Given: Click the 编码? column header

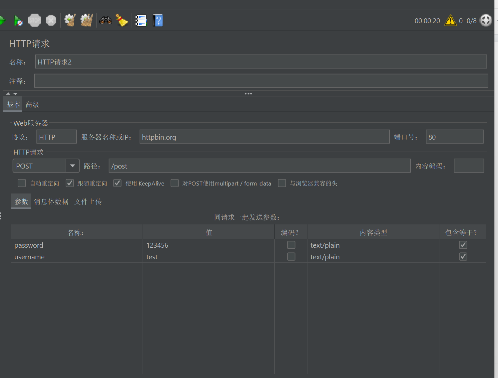Looking at the screenshot, I should coord(291,232).
